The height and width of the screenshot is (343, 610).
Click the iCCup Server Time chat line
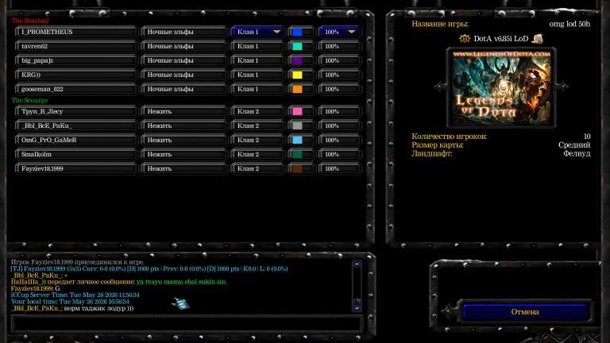75,295
